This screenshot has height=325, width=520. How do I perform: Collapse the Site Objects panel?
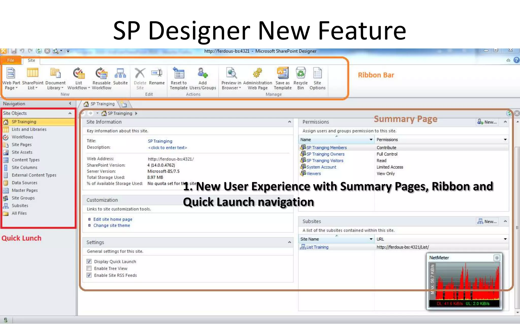70,113
